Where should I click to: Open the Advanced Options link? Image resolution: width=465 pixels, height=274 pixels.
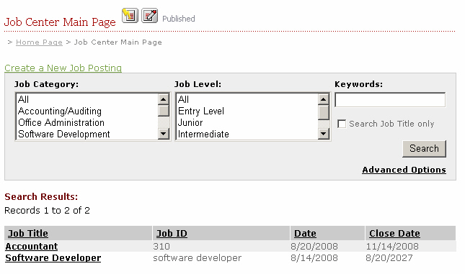pyautogui.click(x=404, y=170)
